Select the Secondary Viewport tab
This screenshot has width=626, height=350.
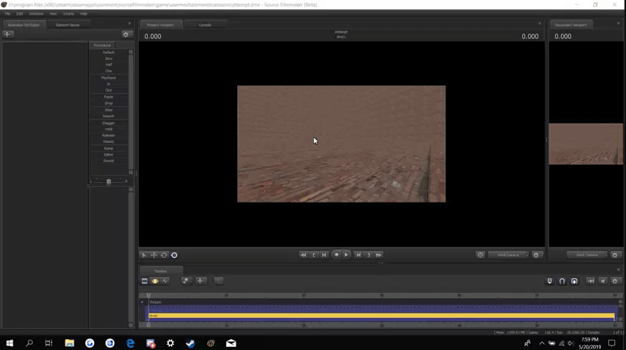(571, 25)
